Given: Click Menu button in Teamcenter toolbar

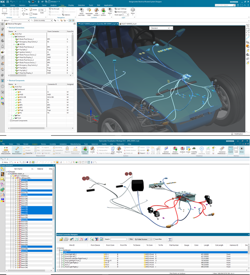Looking at the screenshot, I should tap(6, 162).
